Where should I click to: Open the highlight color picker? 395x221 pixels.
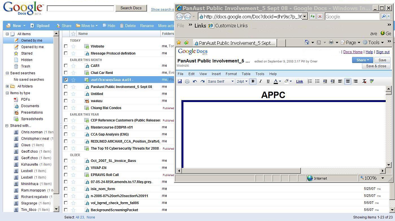(x=288, y=81)
